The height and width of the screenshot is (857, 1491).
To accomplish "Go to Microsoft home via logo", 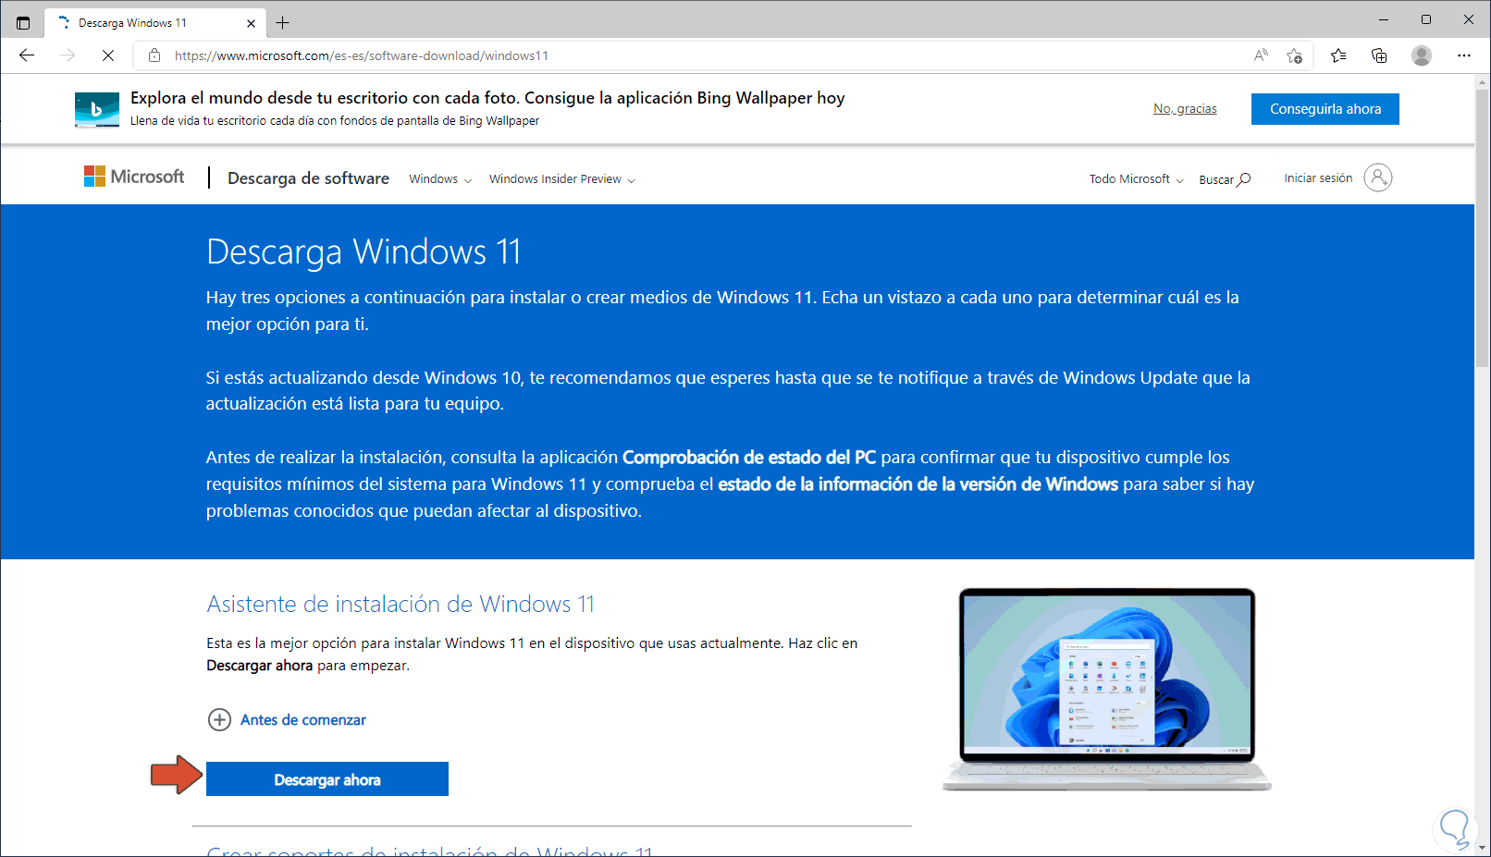I will click(x=134, y=176).
